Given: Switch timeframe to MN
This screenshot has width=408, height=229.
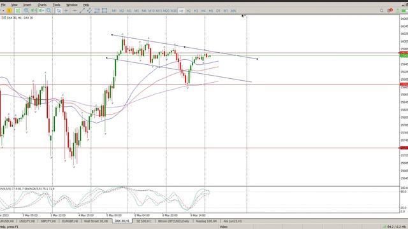Looking at the screenshot, I should (233, 11).
